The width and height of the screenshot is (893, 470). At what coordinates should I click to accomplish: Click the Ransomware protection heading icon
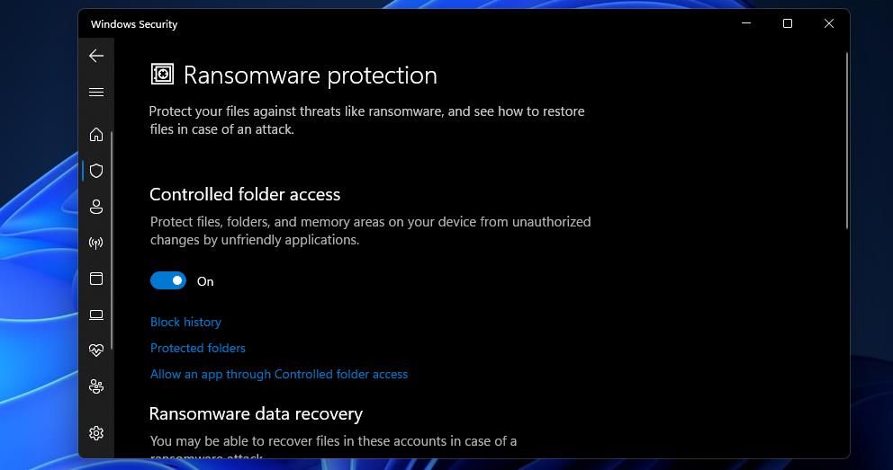(162, 75)
